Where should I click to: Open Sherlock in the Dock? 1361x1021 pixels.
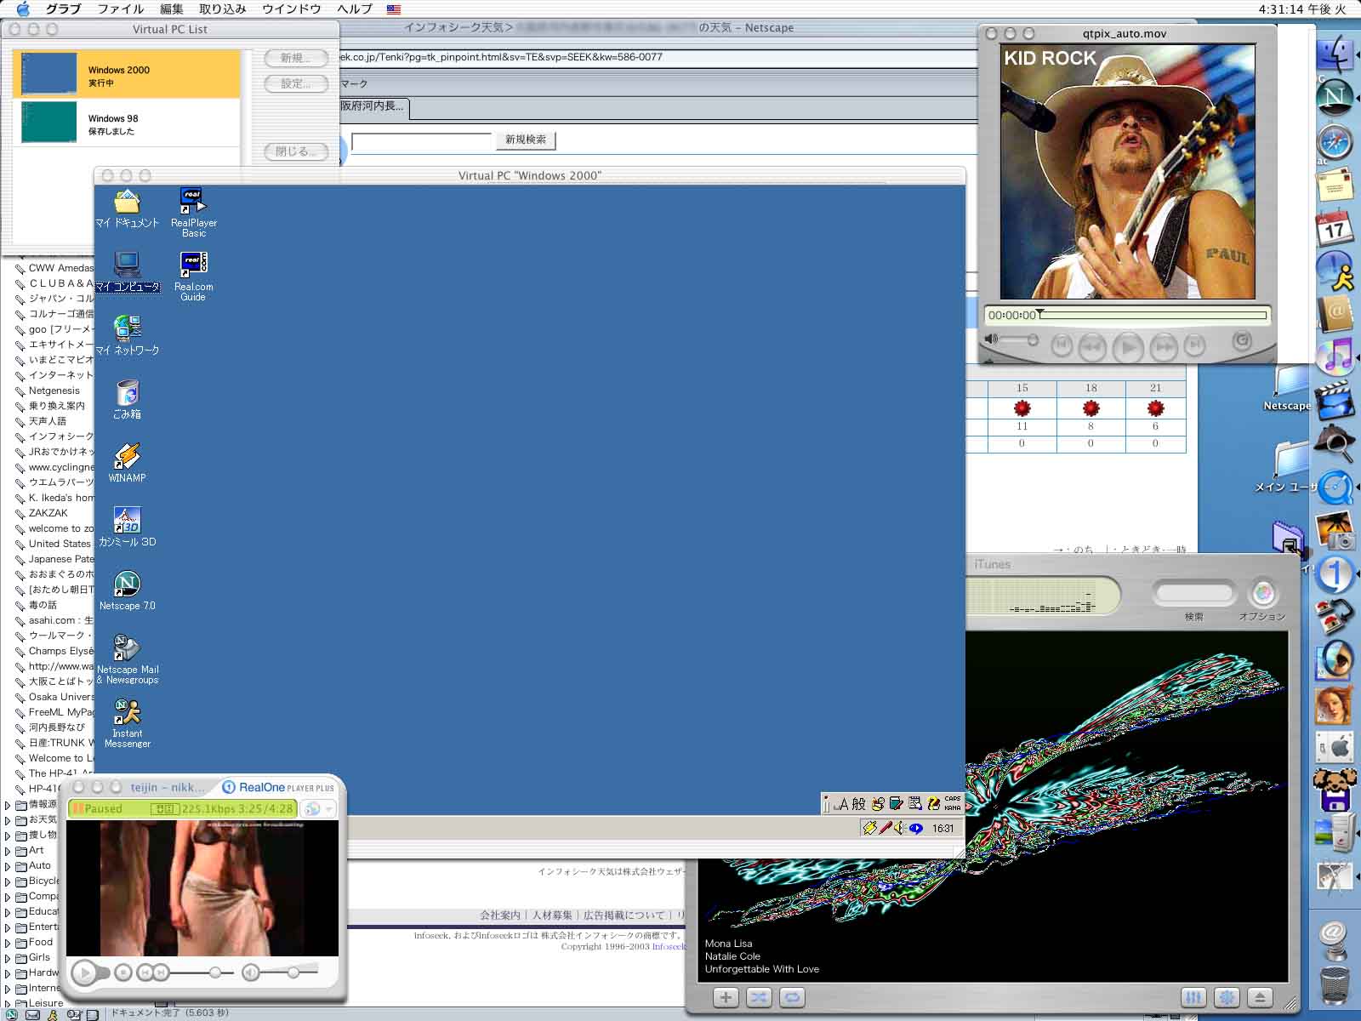(1335, 443)
